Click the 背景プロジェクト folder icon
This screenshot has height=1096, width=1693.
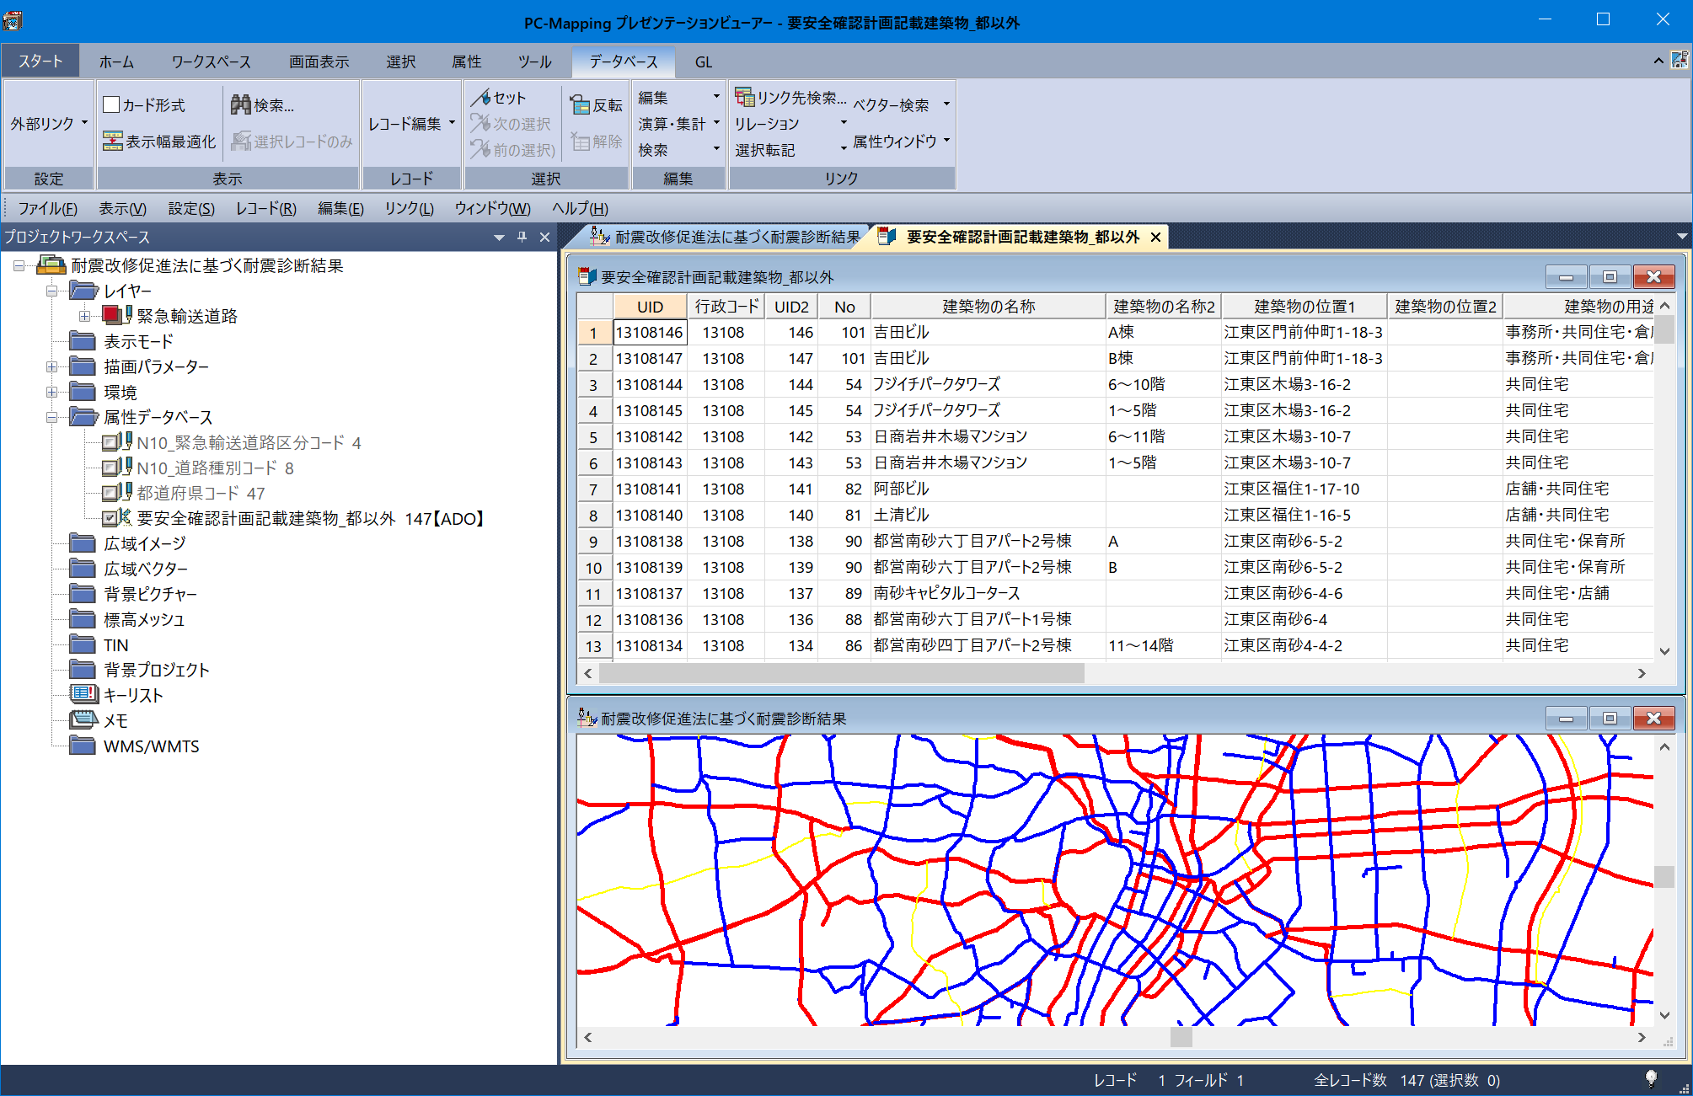[82, 670]
